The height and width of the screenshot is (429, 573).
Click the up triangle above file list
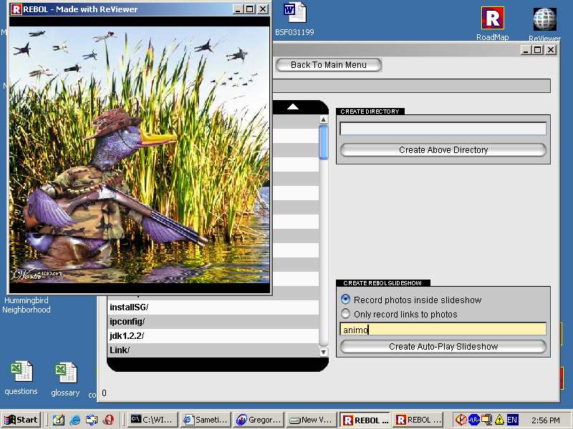[x=293, y=107]
